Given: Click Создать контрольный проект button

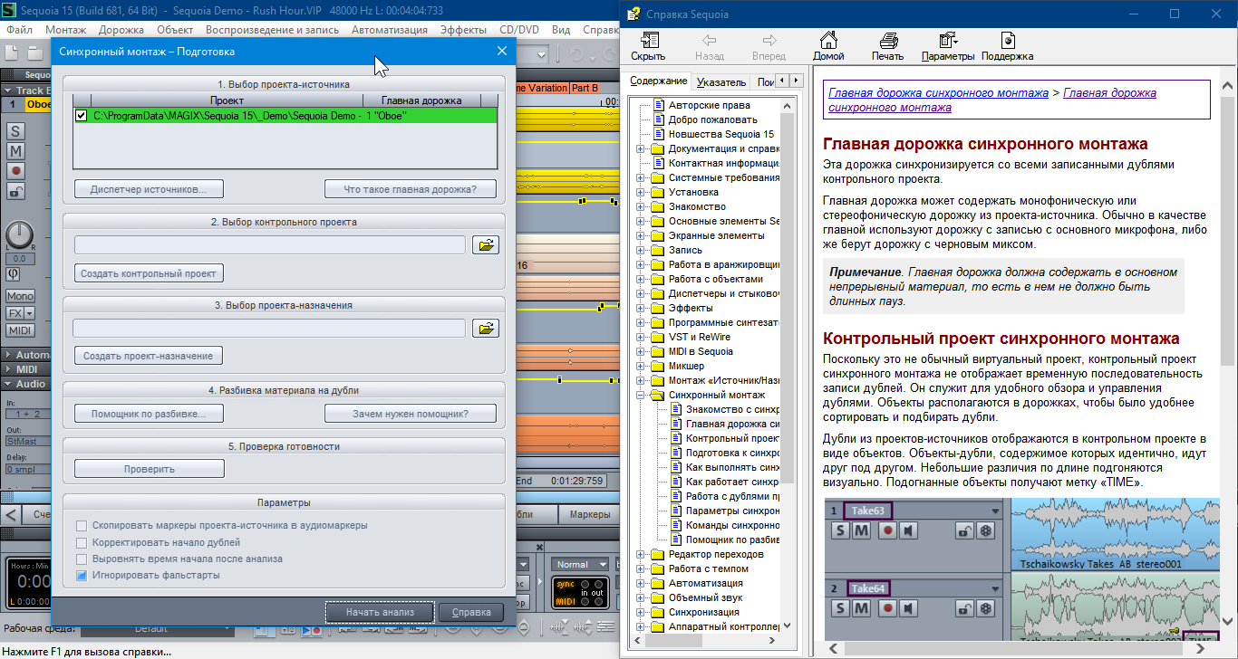Looking at the screenshot, I should pyautogui.click(x=149, y=272).
